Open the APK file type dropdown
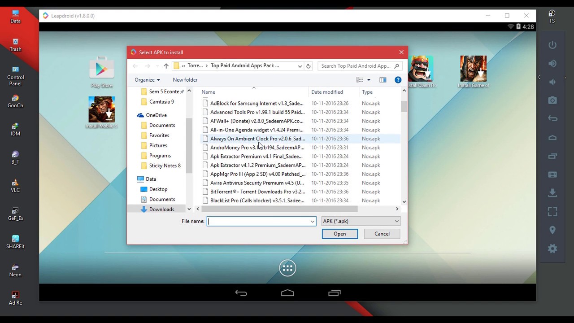The image size is (574, 323). coord(361,221)
